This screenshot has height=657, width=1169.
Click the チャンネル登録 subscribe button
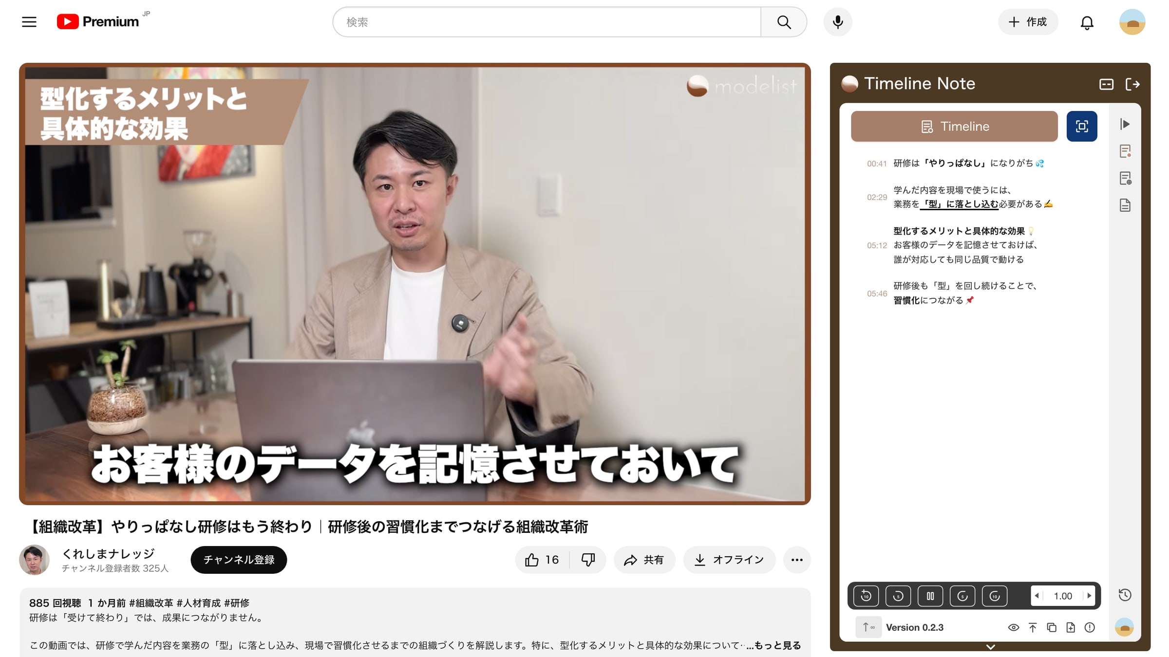[x=239, y=560]
